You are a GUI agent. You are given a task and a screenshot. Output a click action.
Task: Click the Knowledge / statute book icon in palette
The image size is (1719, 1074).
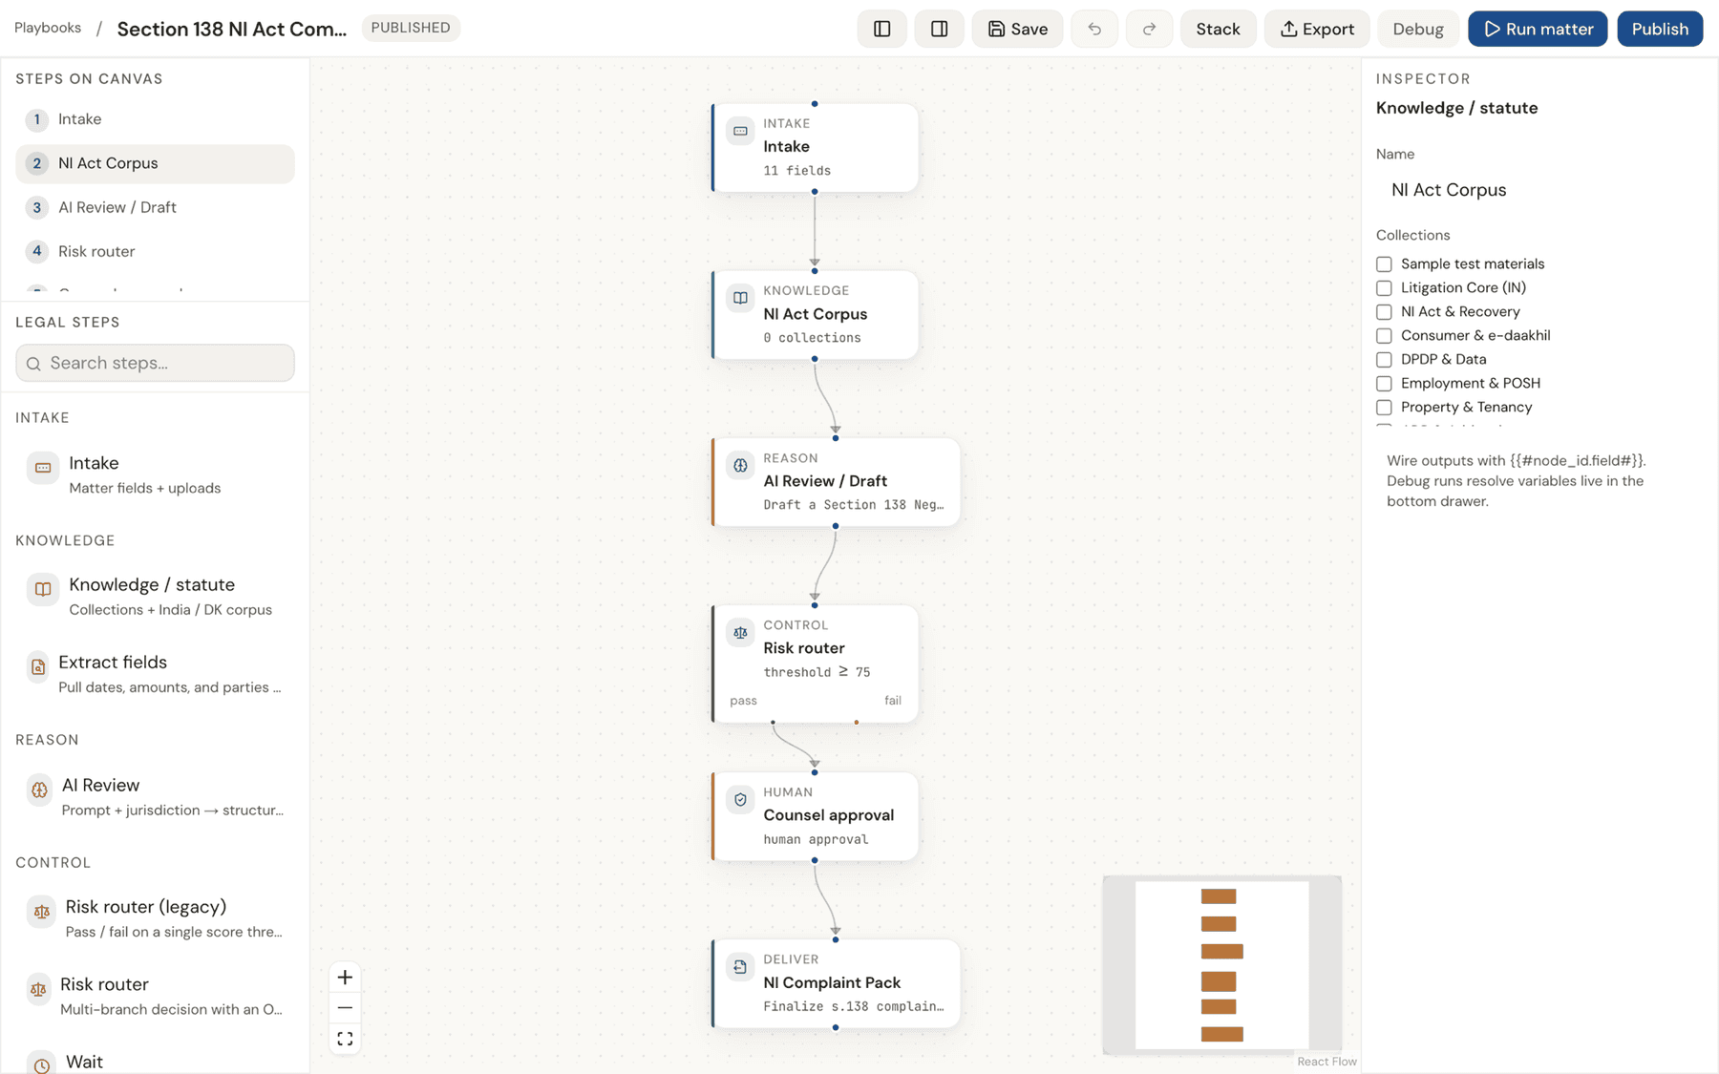[x=43, y=590]
